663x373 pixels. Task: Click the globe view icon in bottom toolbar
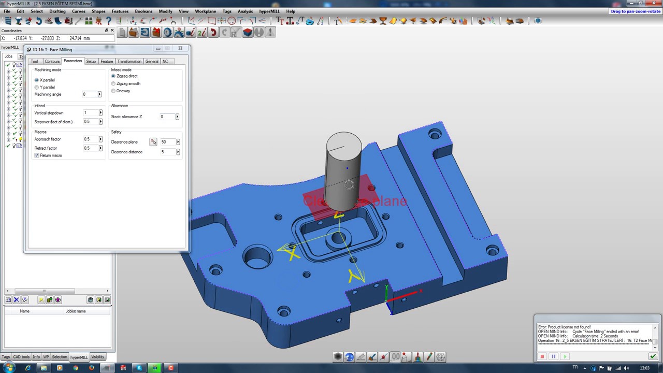(349, 356)
